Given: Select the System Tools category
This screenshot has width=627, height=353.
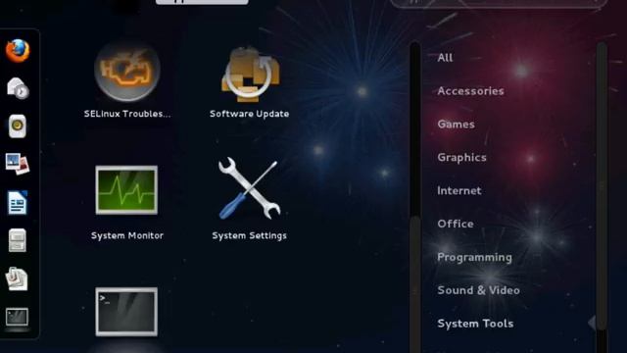Looking at the screenshot, I should (475, 324).
